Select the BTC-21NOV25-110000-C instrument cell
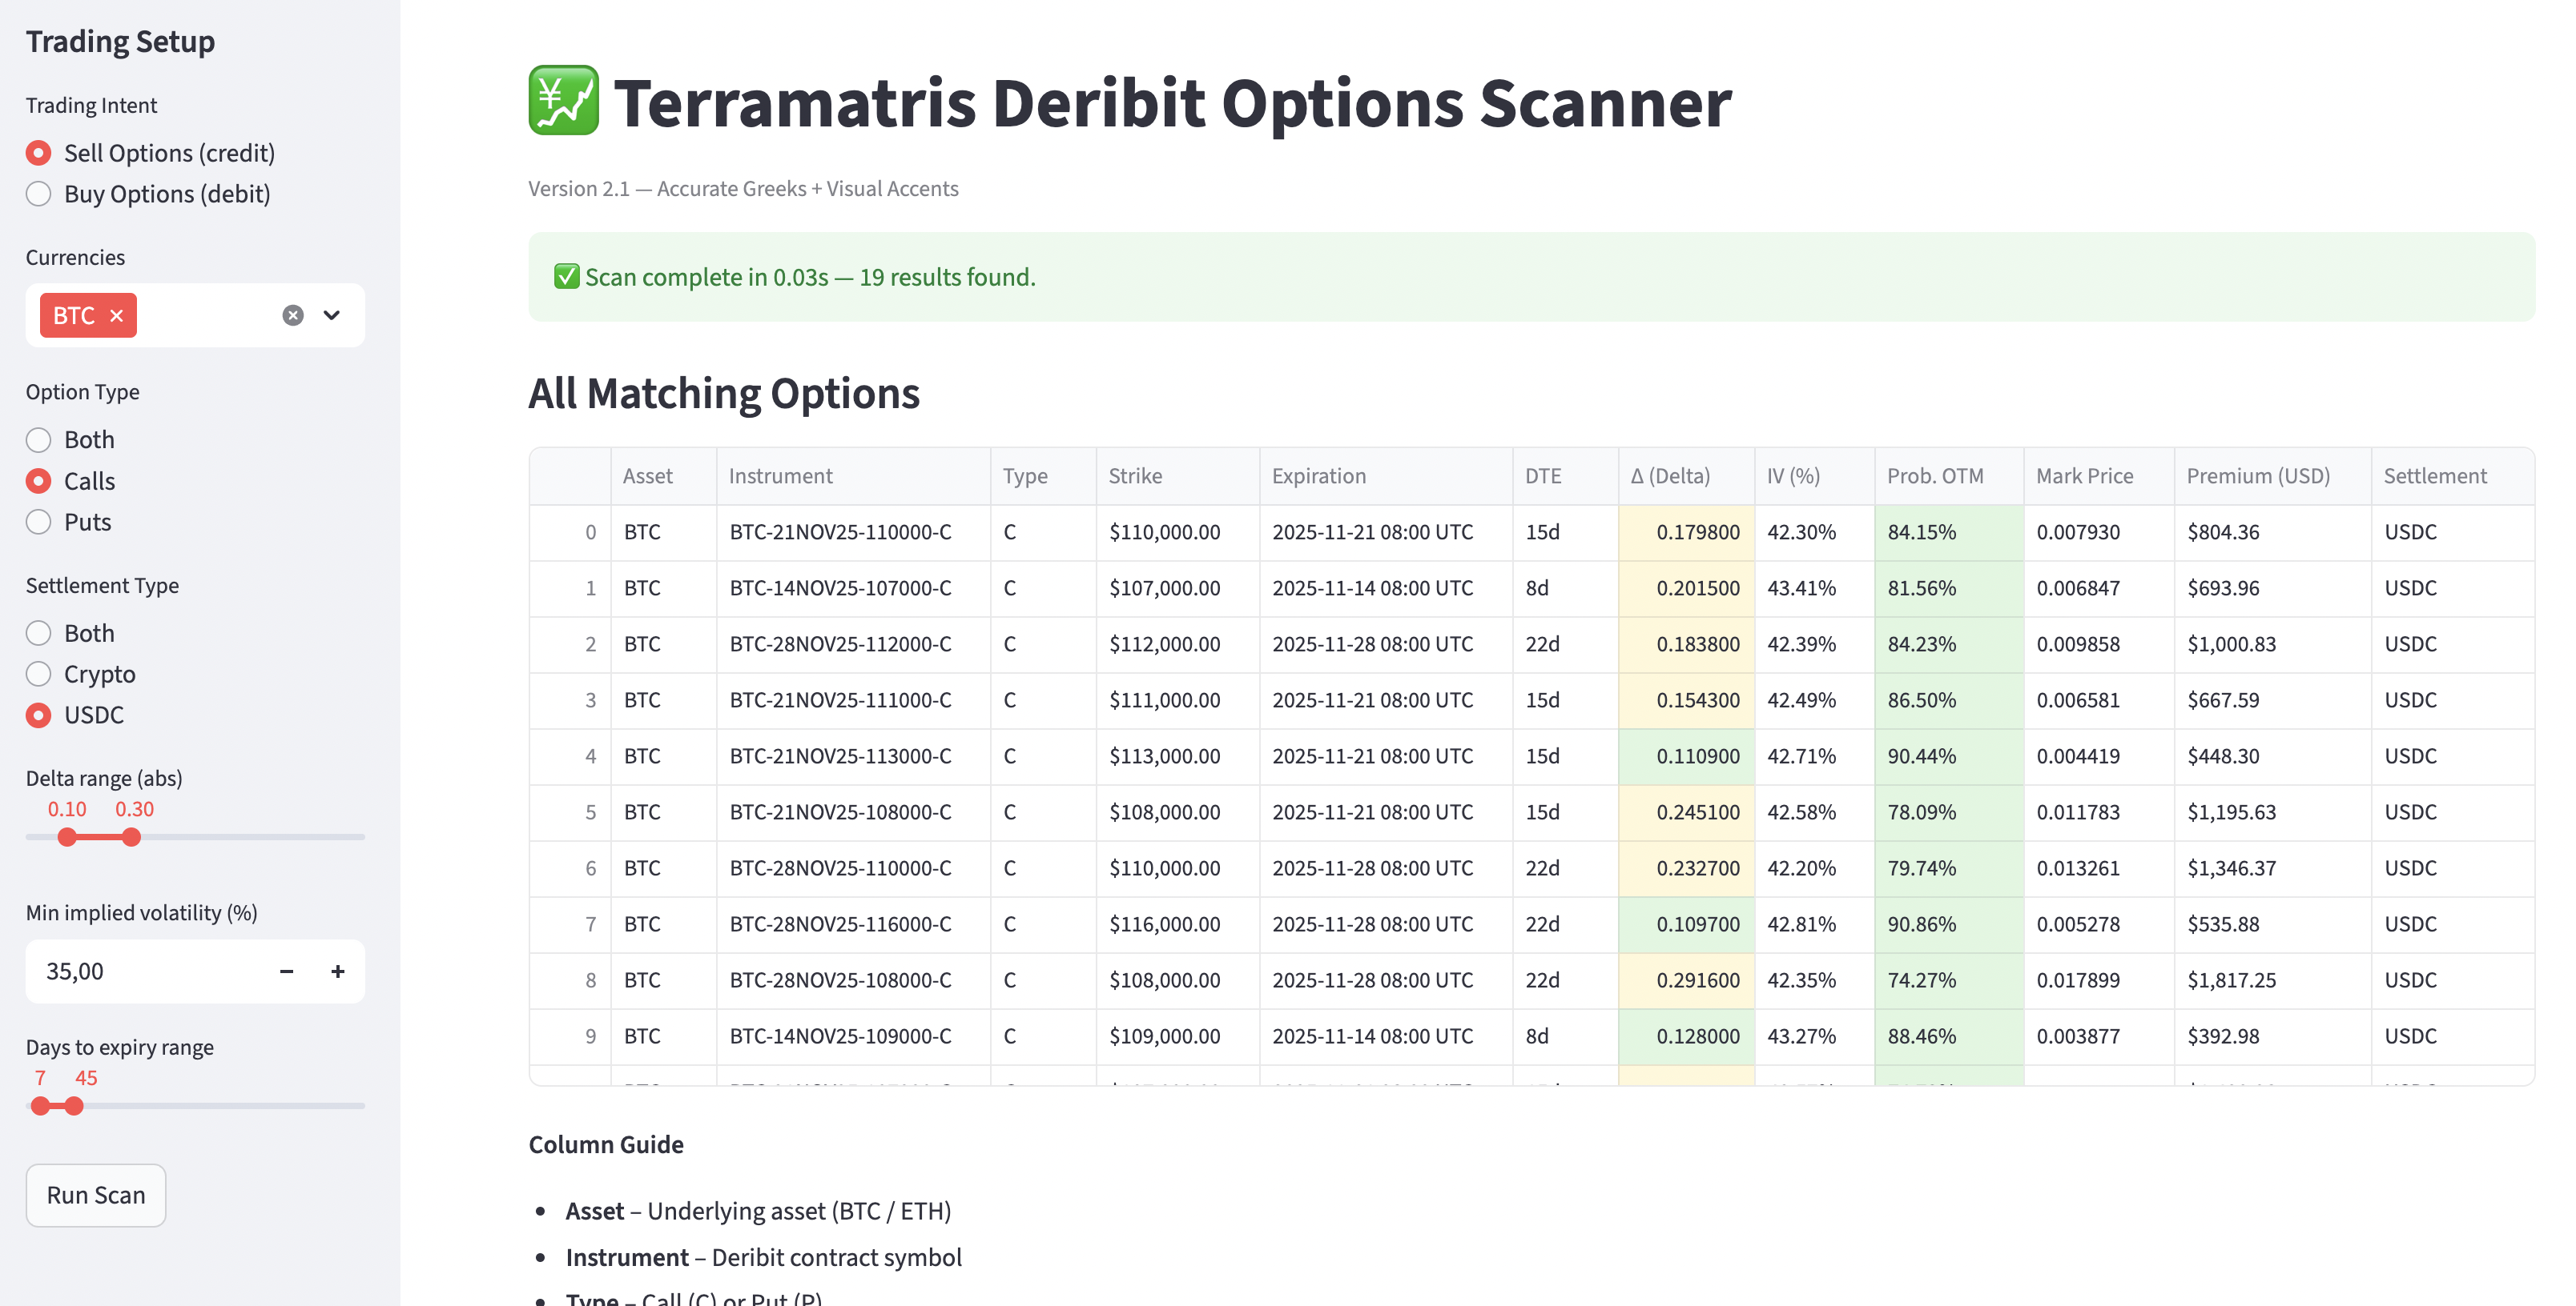2576x1306 pixels. click(x=840, y=533)
